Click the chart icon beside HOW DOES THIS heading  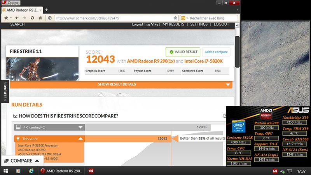[x=15, y=116]
